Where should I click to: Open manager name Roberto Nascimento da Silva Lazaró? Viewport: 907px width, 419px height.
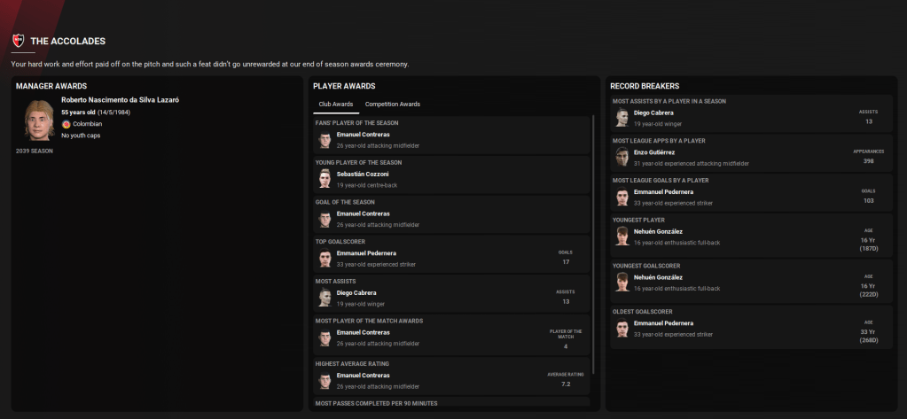(x=120, y=100)
